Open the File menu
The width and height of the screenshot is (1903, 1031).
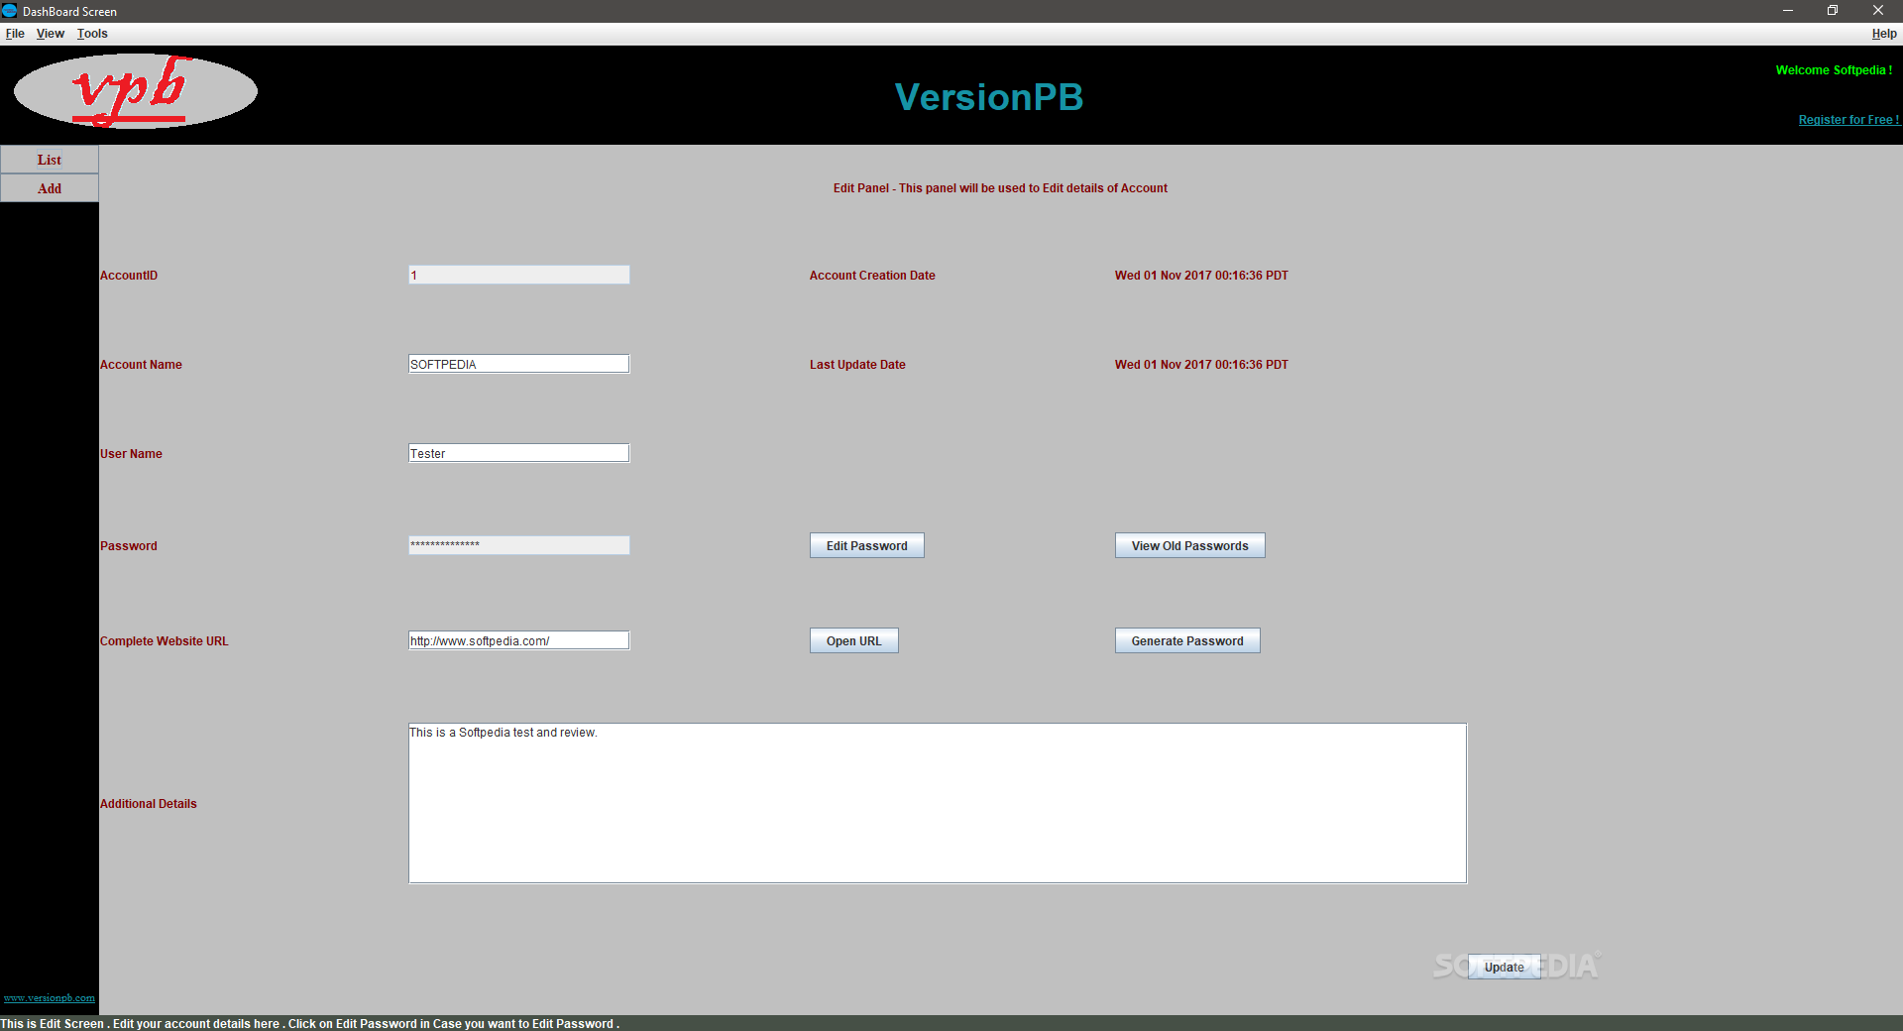click(x=15, y=34)
